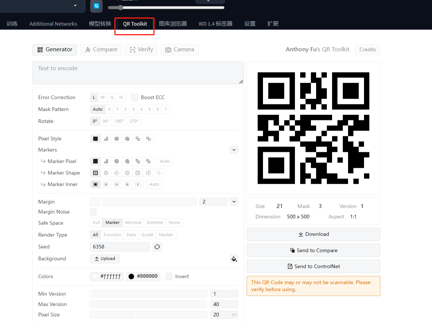The height and width of the screenshot is (322, 432).
Task: Select the eye-shaped Marker Inner style
Action: [138, 184]
